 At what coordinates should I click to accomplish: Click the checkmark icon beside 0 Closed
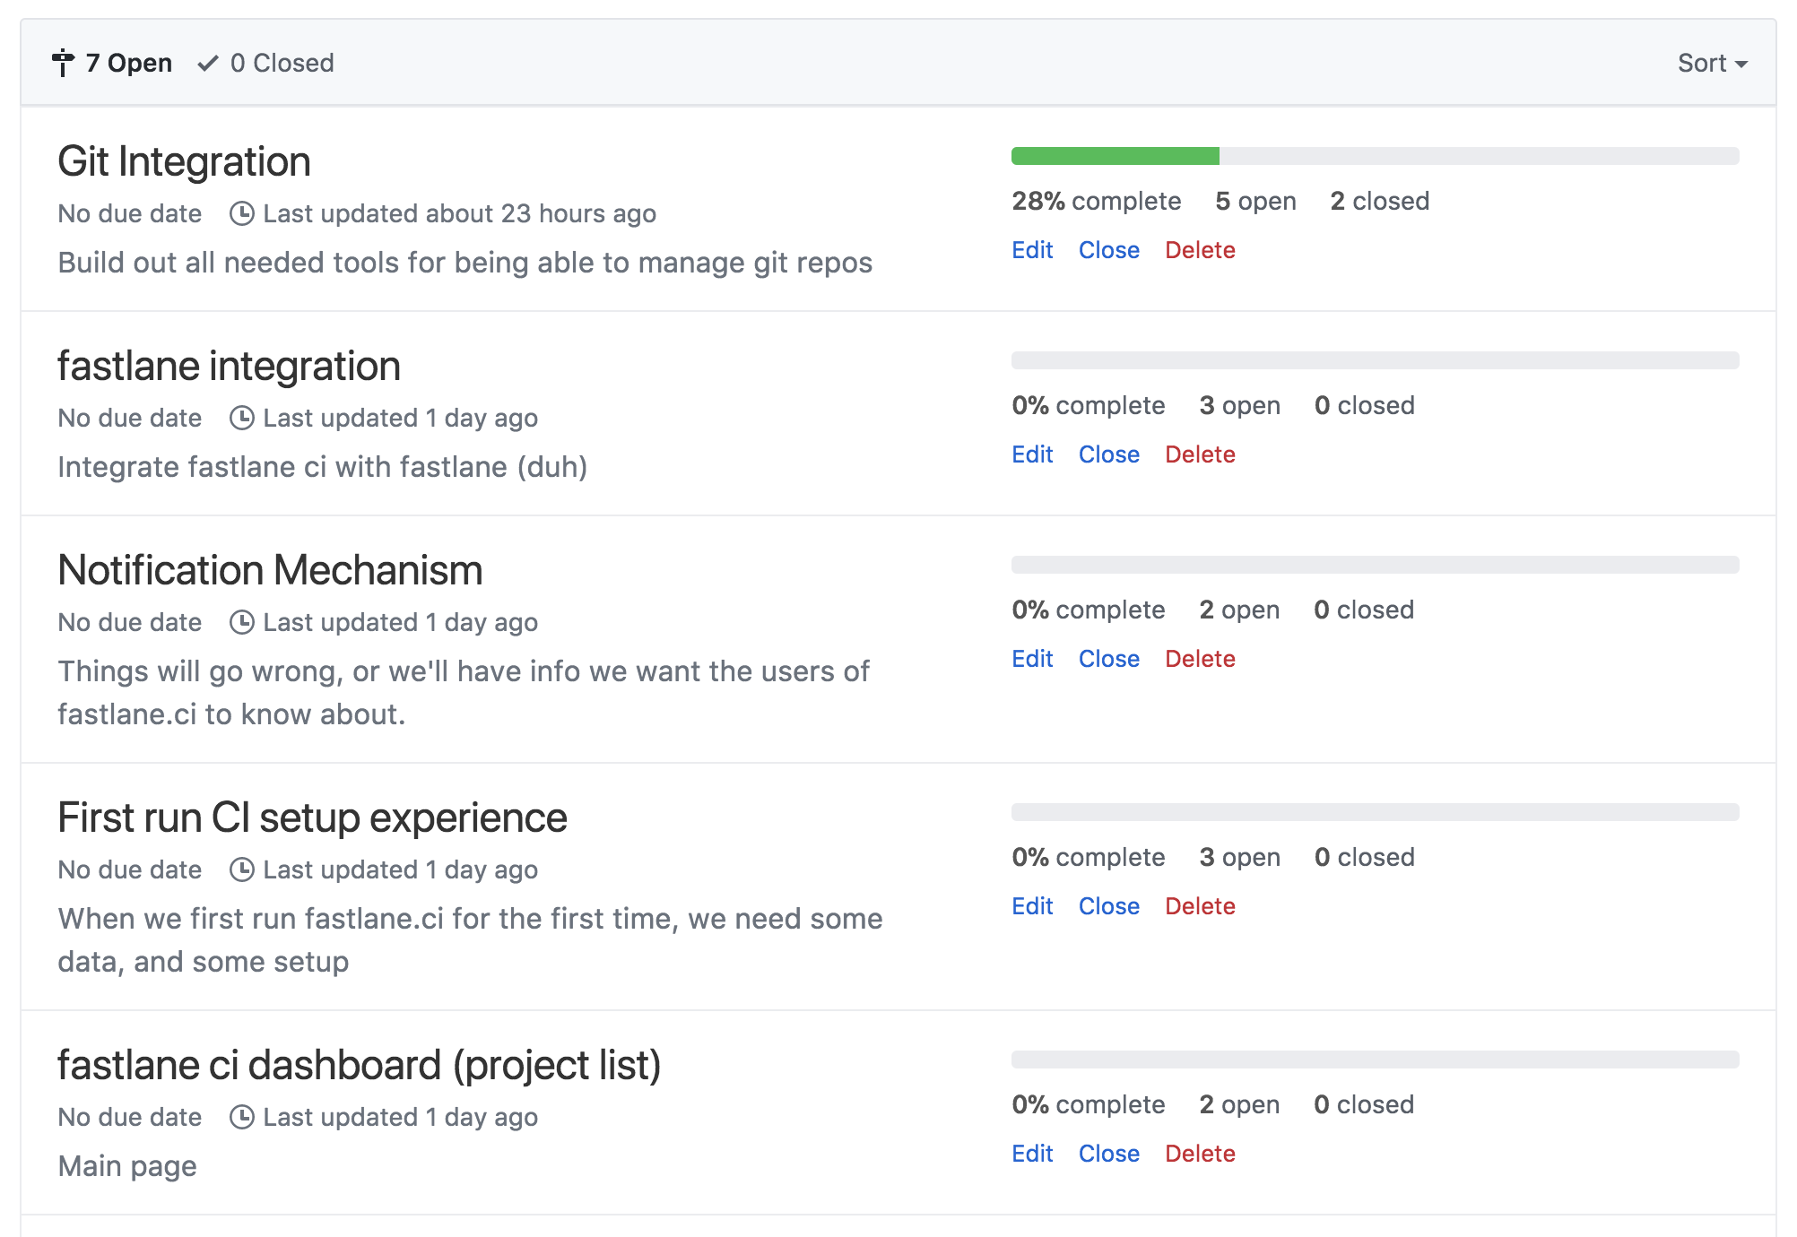pyautogui.click(x=208, y=64)
